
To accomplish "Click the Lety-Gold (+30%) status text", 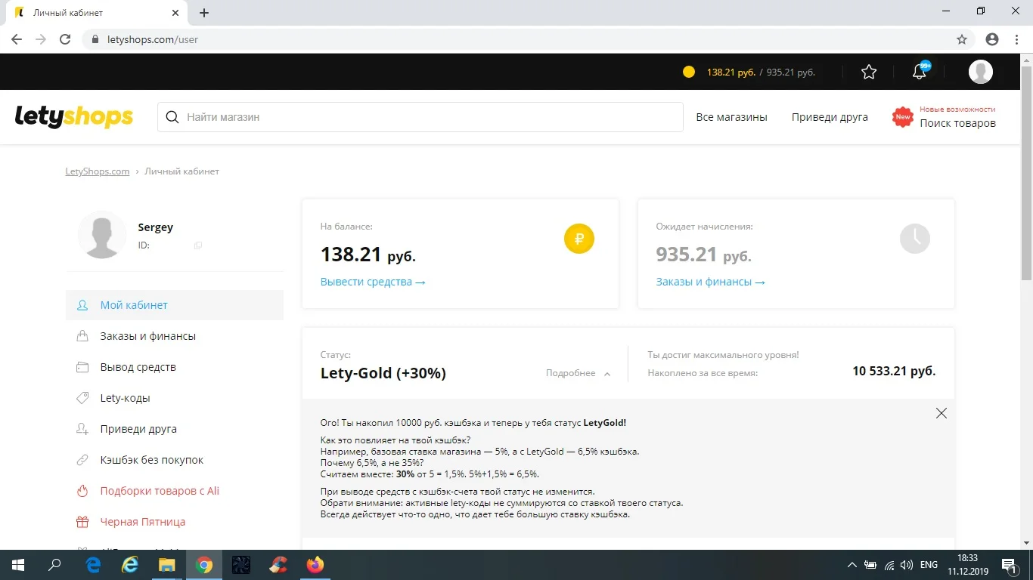I will point(383,373).
